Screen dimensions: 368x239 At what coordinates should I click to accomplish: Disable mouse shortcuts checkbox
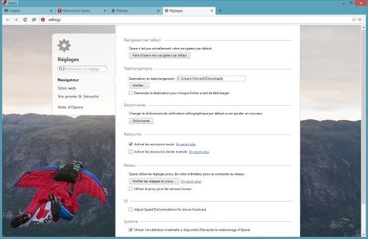(x=131, y=144)
